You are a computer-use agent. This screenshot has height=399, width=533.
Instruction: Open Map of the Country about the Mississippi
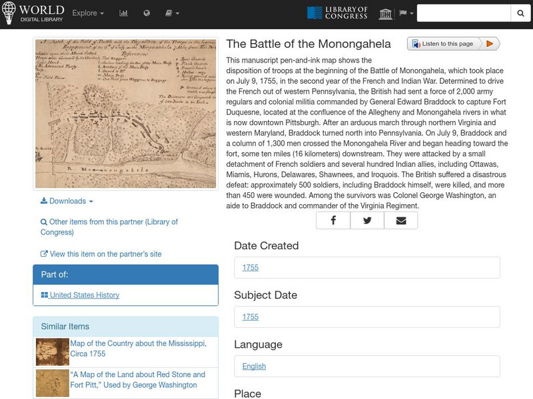point(139,348)
